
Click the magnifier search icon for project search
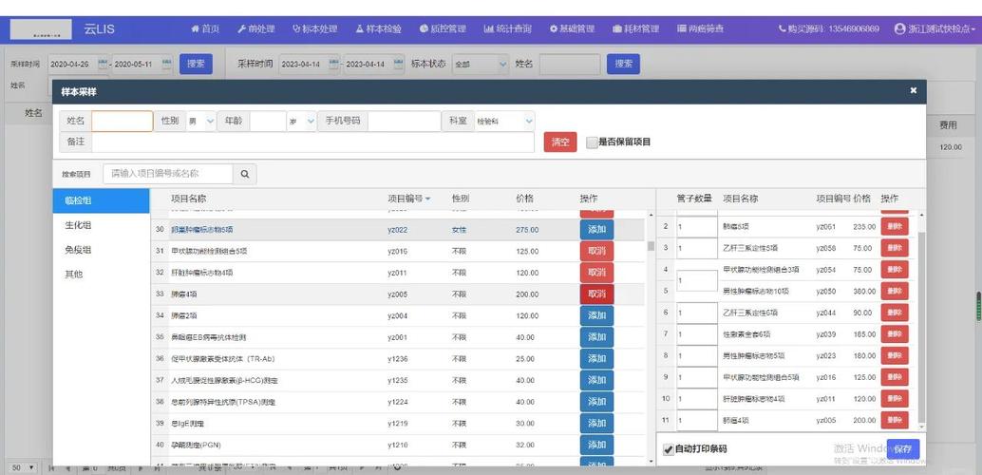[x=244, y=174]
